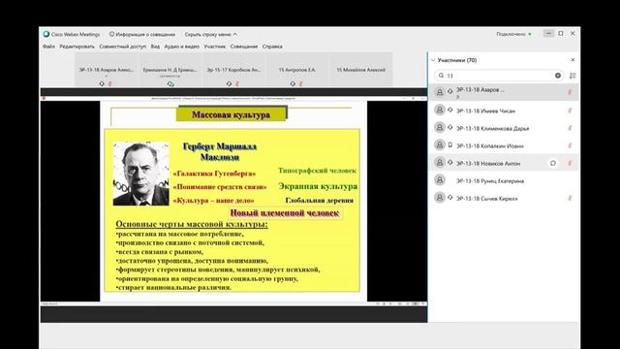Click audio headset icon beside Имеев Чисан

click(x=449, y=110)
